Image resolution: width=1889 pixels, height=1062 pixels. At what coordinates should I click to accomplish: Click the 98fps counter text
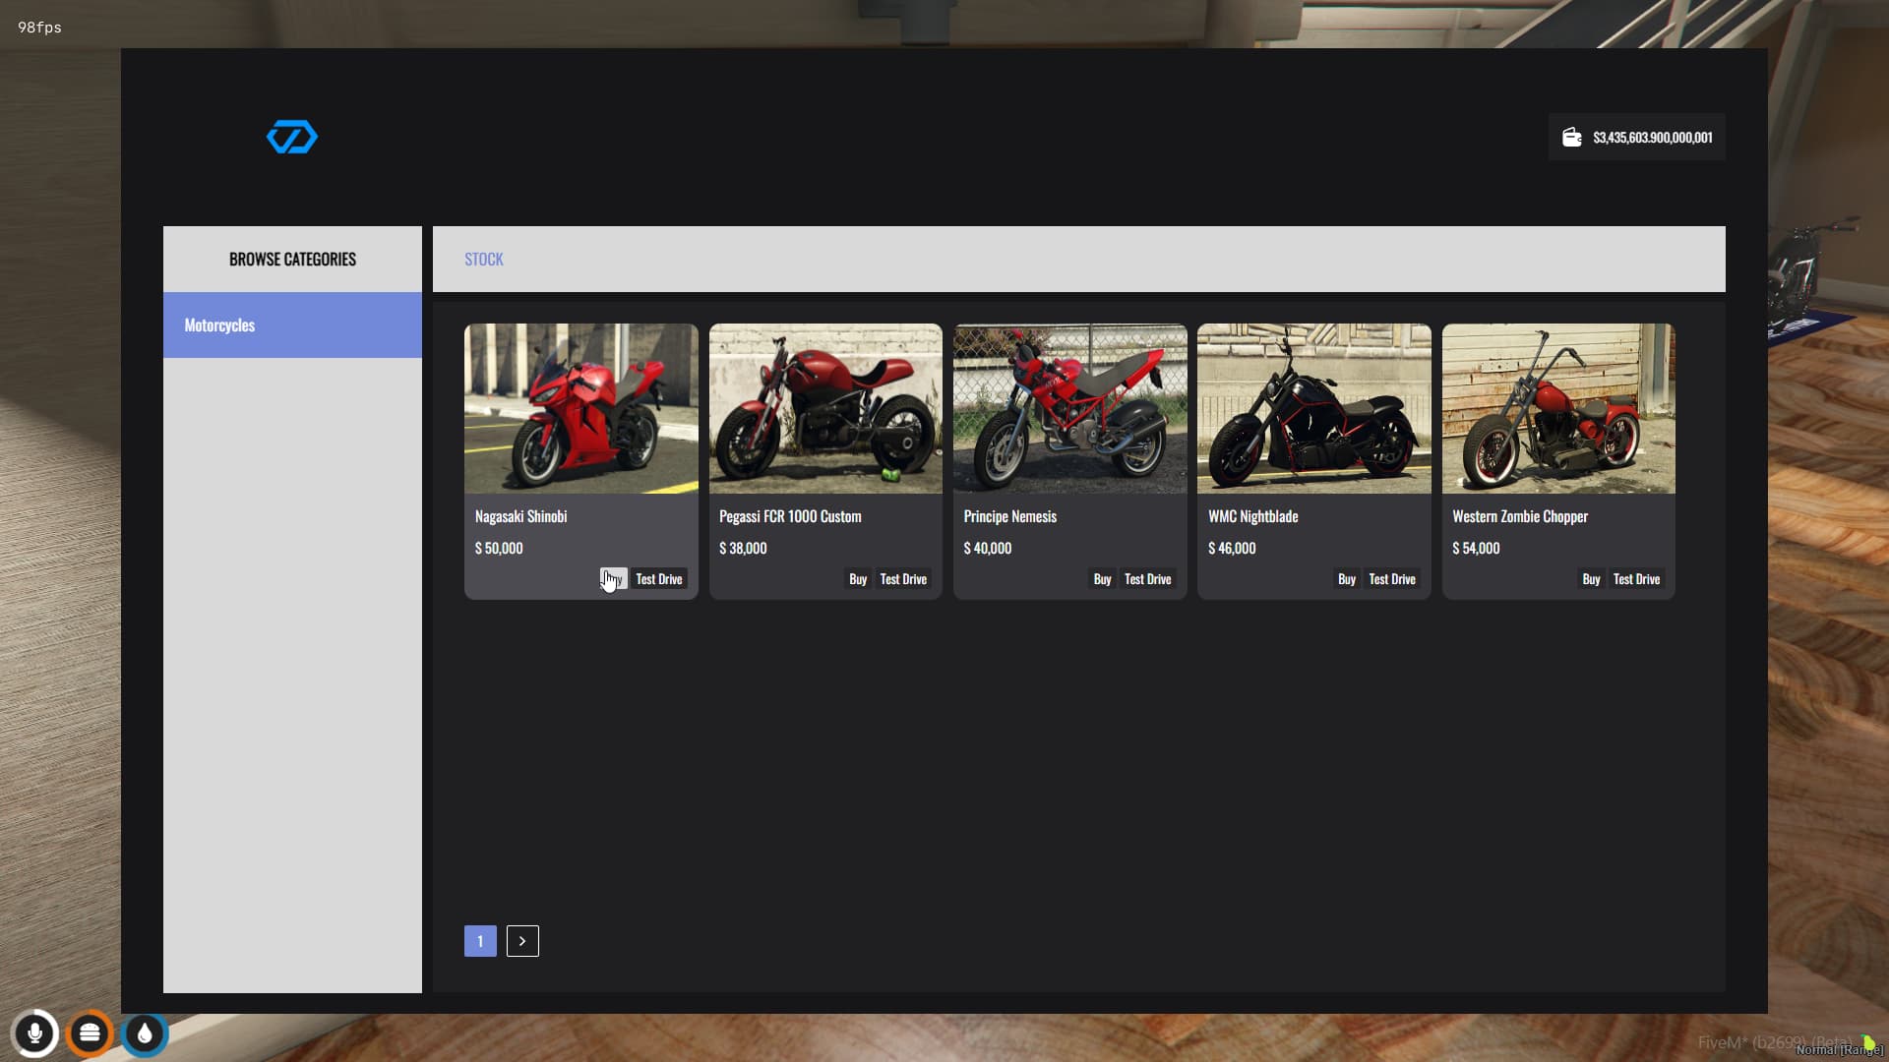tap(39, 28)
